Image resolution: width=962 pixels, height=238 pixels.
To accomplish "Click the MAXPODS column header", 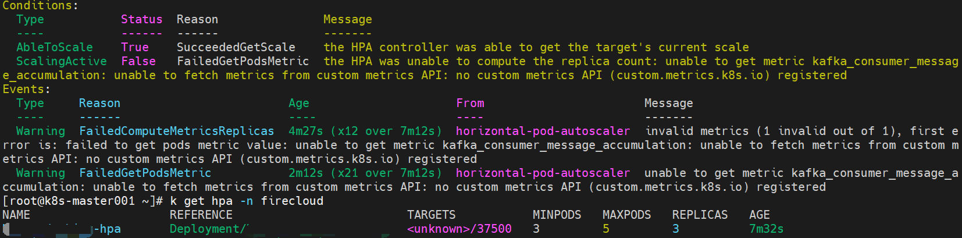I will tap(626, 215).
